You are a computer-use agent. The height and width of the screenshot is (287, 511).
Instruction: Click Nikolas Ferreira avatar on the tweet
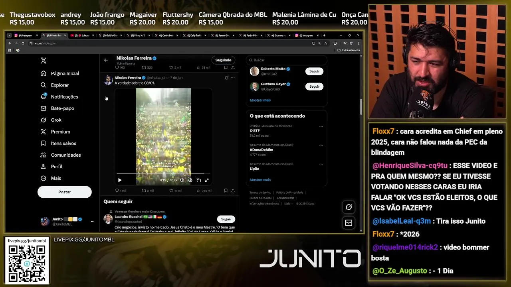pyautogui.click(x=108, y=80)
